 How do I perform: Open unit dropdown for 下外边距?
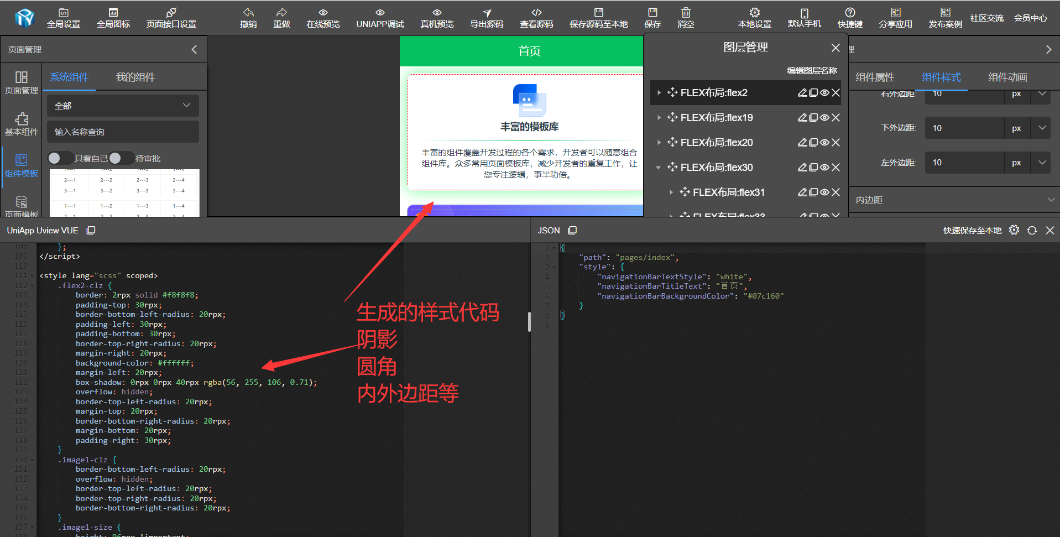(x=1042, y=128)
